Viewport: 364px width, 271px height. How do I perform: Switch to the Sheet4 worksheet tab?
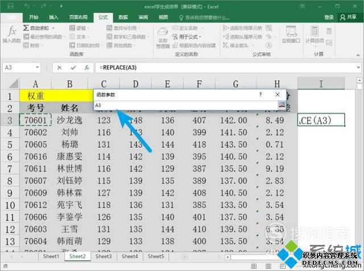(130, 256)
